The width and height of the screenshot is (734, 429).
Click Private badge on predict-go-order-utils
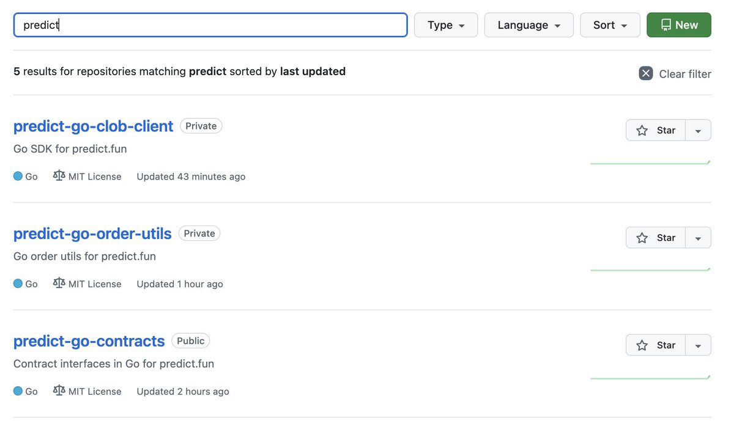coord(199,233)
